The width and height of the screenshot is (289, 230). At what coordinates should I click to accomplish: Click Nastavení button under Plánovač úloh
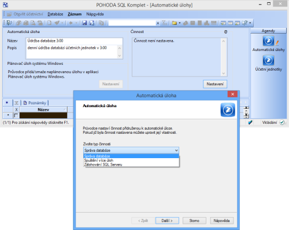pos(111,84)
